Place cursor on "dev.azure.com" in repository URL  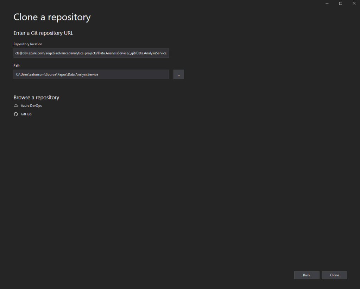[x=34, y=53]
